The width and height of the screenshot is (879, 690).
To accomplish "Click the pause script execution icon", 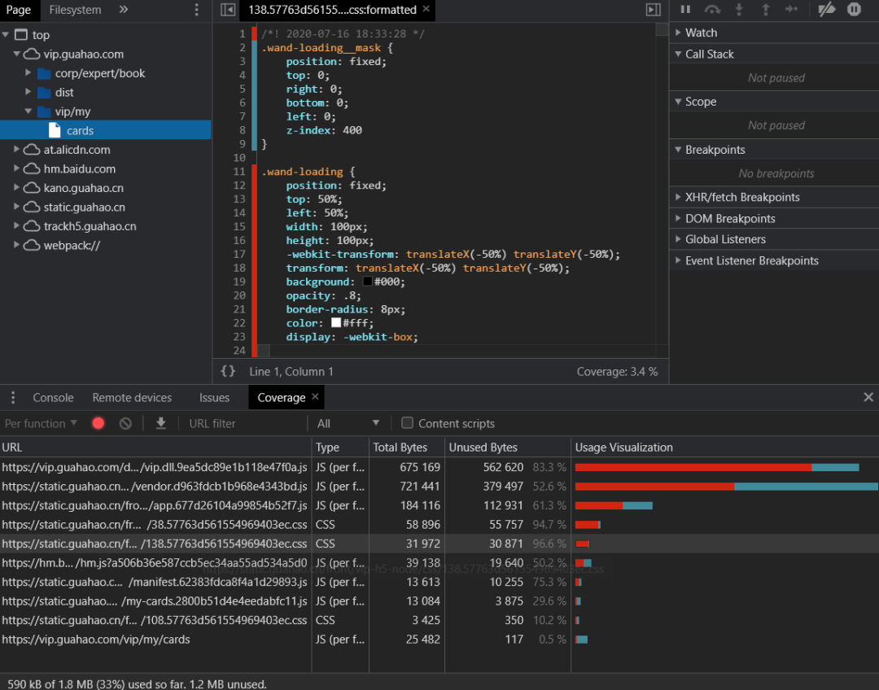I will pos(685,10).
